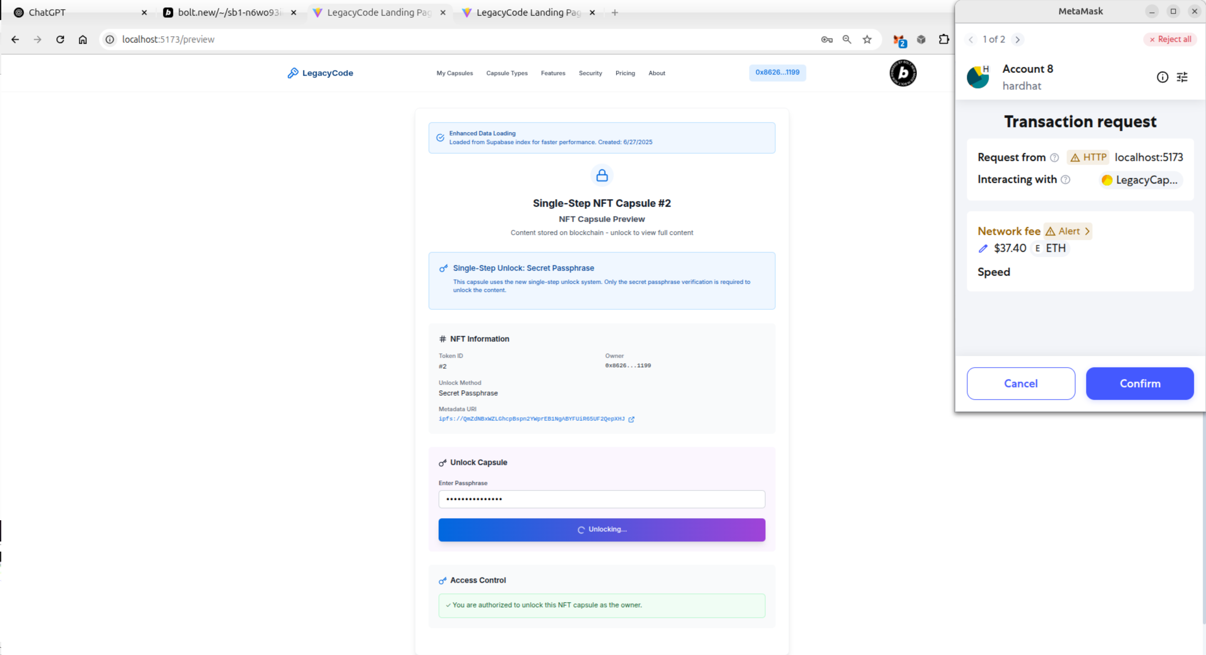Show the Request from help tooltip icon
The width and height of the screenshot is (1206, 655).
tap(1054, 158)
